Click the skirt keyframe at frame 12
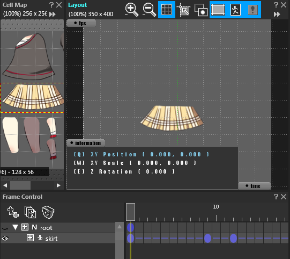 click(x=233, y=238)
